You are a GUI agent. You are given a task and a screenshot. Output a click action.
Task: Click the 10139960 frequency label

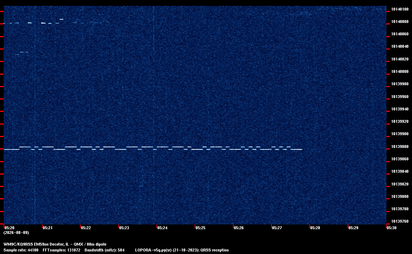400,97
